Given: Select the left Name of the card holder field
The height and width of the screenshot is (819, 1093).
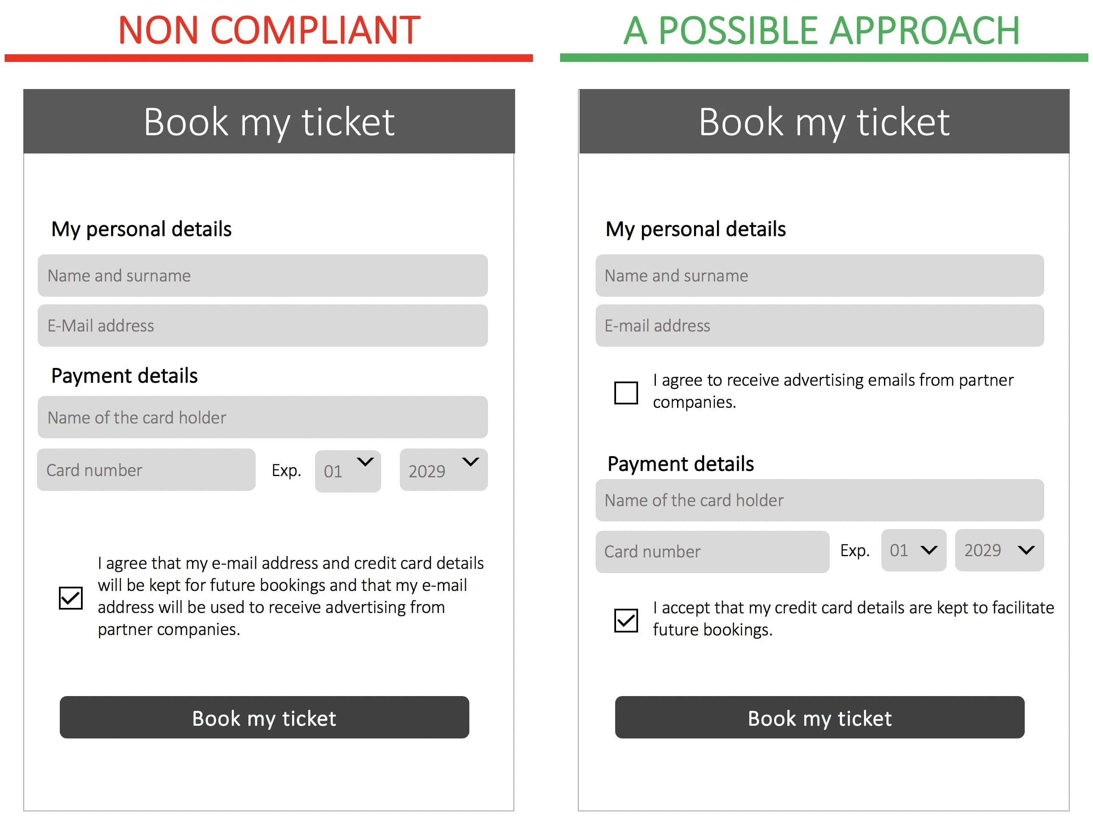Looking at the screenshot, I should [x=263, y=418].
